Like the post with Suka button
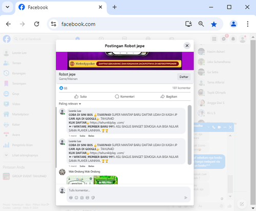The height and width of the screenshot is (211, 256). (80, 97)
